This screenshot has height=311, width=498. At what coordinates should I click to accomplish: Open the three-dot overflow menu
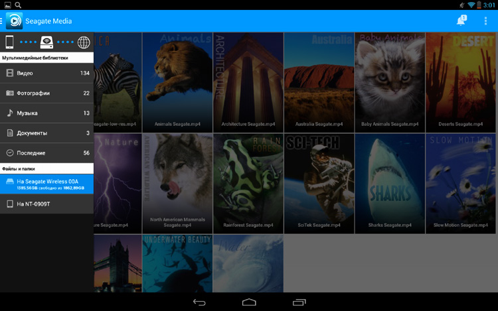[485, 21]
